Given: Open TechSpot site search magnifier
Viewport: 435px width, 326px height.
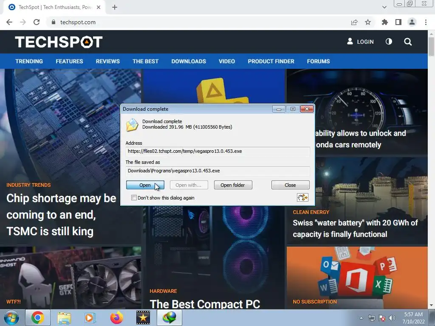Looking at the screenshot, I should pyautogui.click(x=408, y=42).
